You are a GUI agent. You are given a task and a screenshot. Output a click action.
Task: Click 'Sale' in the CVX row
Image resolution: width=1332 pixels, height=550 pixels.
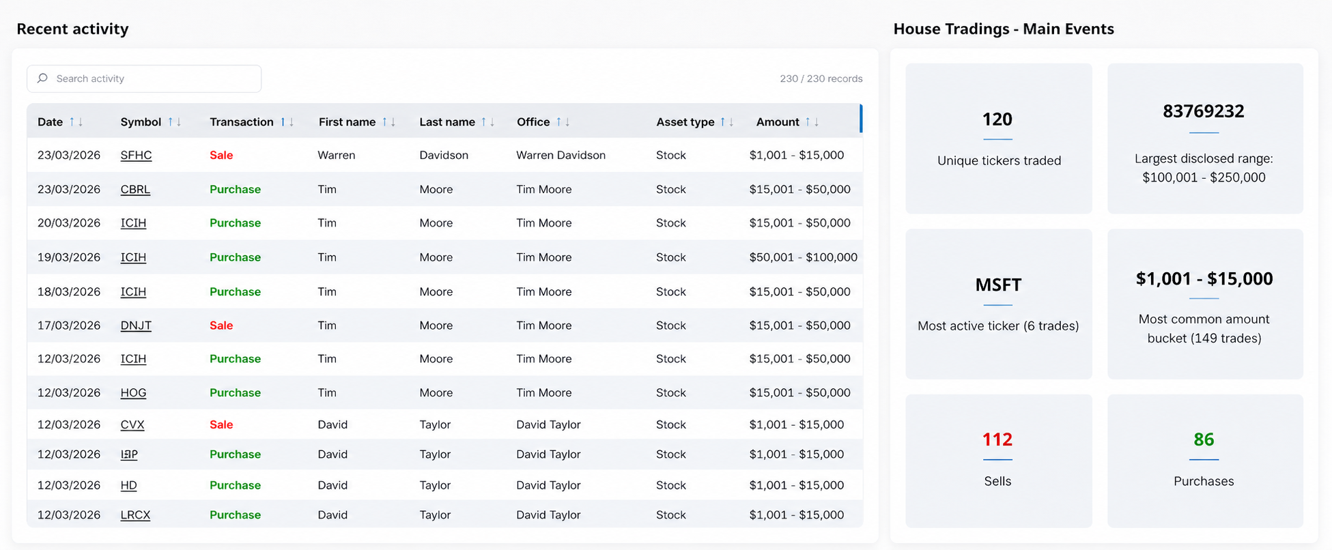(221, 424)
